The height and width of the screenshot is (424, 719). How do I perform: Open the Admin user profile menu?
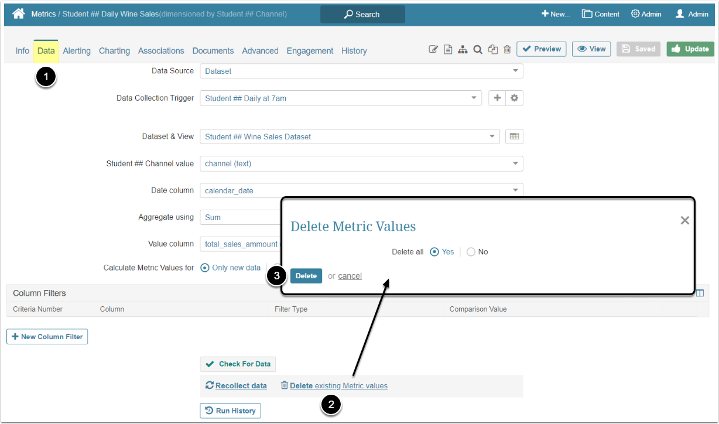click(691, 14)
